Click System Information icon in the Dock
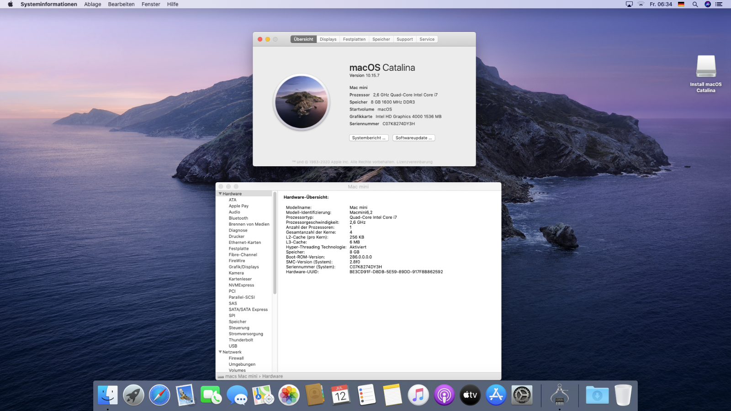 click(x=560, y=395)
